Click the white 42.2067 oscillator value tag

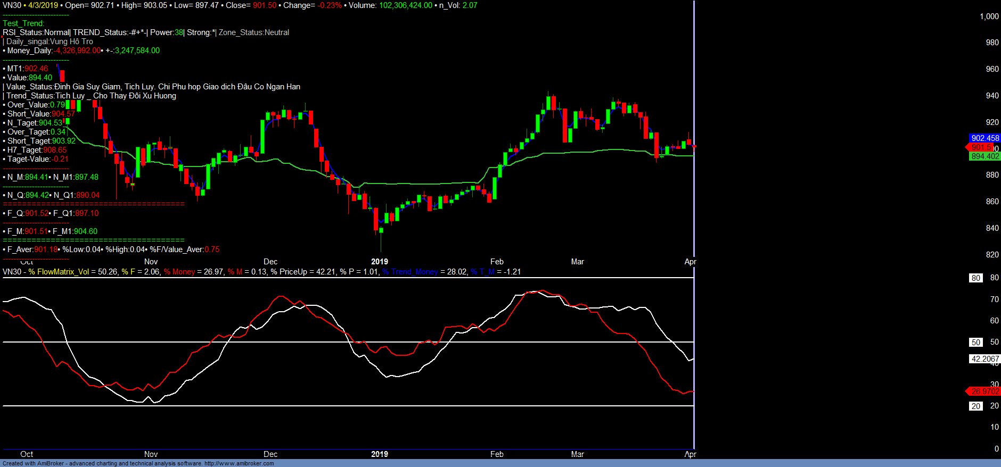[984, 359]
